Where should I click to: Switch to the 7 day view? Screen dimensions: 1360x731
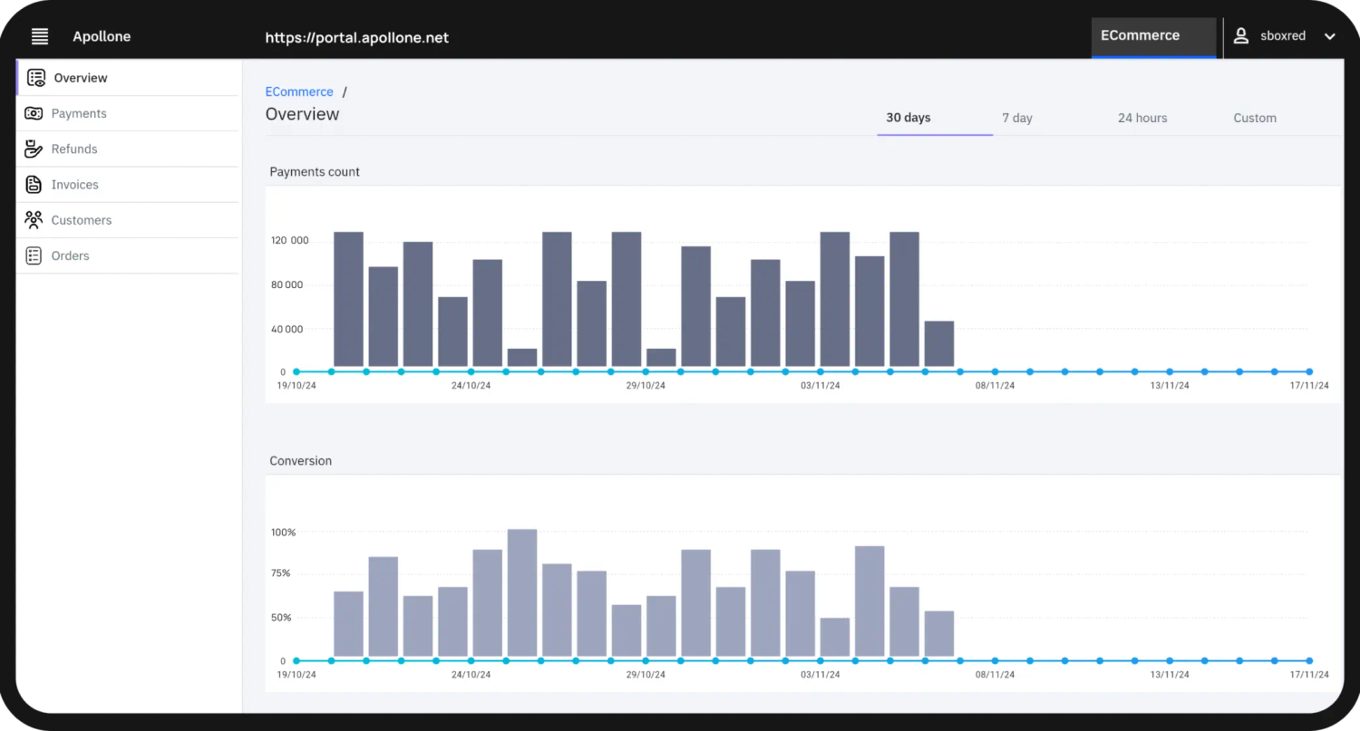pyautogui.click(x=1017, y=118)
